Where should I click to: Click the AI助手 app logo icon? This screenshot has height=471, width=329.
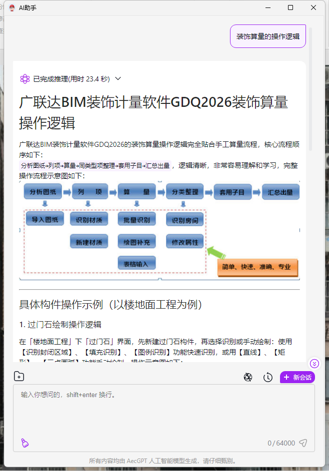[x=11, y=8]
